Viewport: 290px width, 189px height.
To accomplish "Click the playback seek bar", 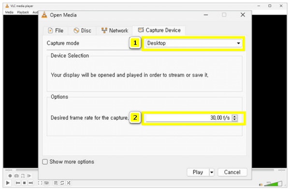I will coord(27,170).
